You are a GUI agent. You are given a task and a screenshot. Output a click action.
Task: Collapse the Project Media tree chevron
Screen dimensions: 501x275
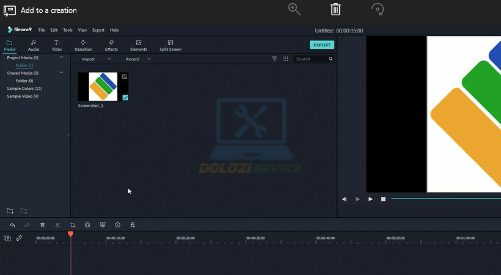[x=61, y=57]
